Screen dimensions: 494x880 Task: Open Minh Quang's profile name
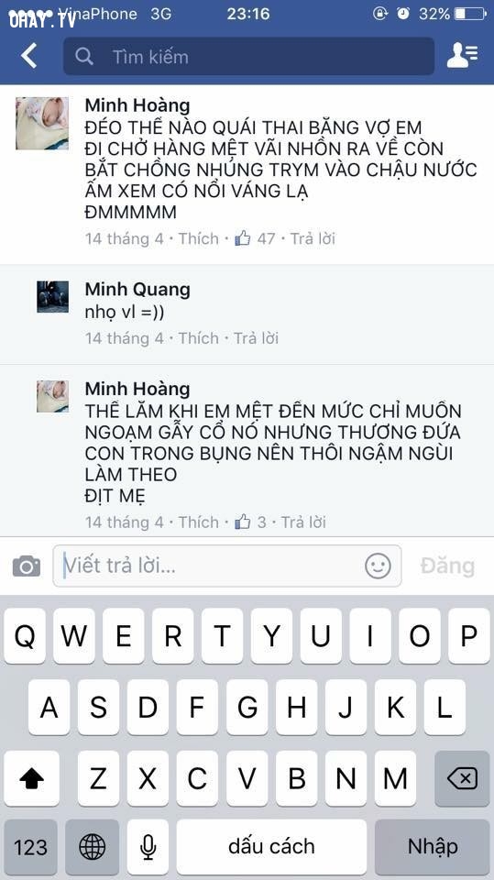pos(137,289)
